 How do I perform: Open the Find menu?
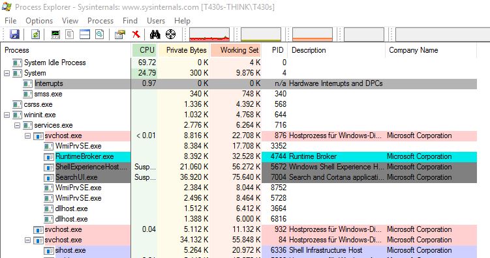click(x=130, y=21)
